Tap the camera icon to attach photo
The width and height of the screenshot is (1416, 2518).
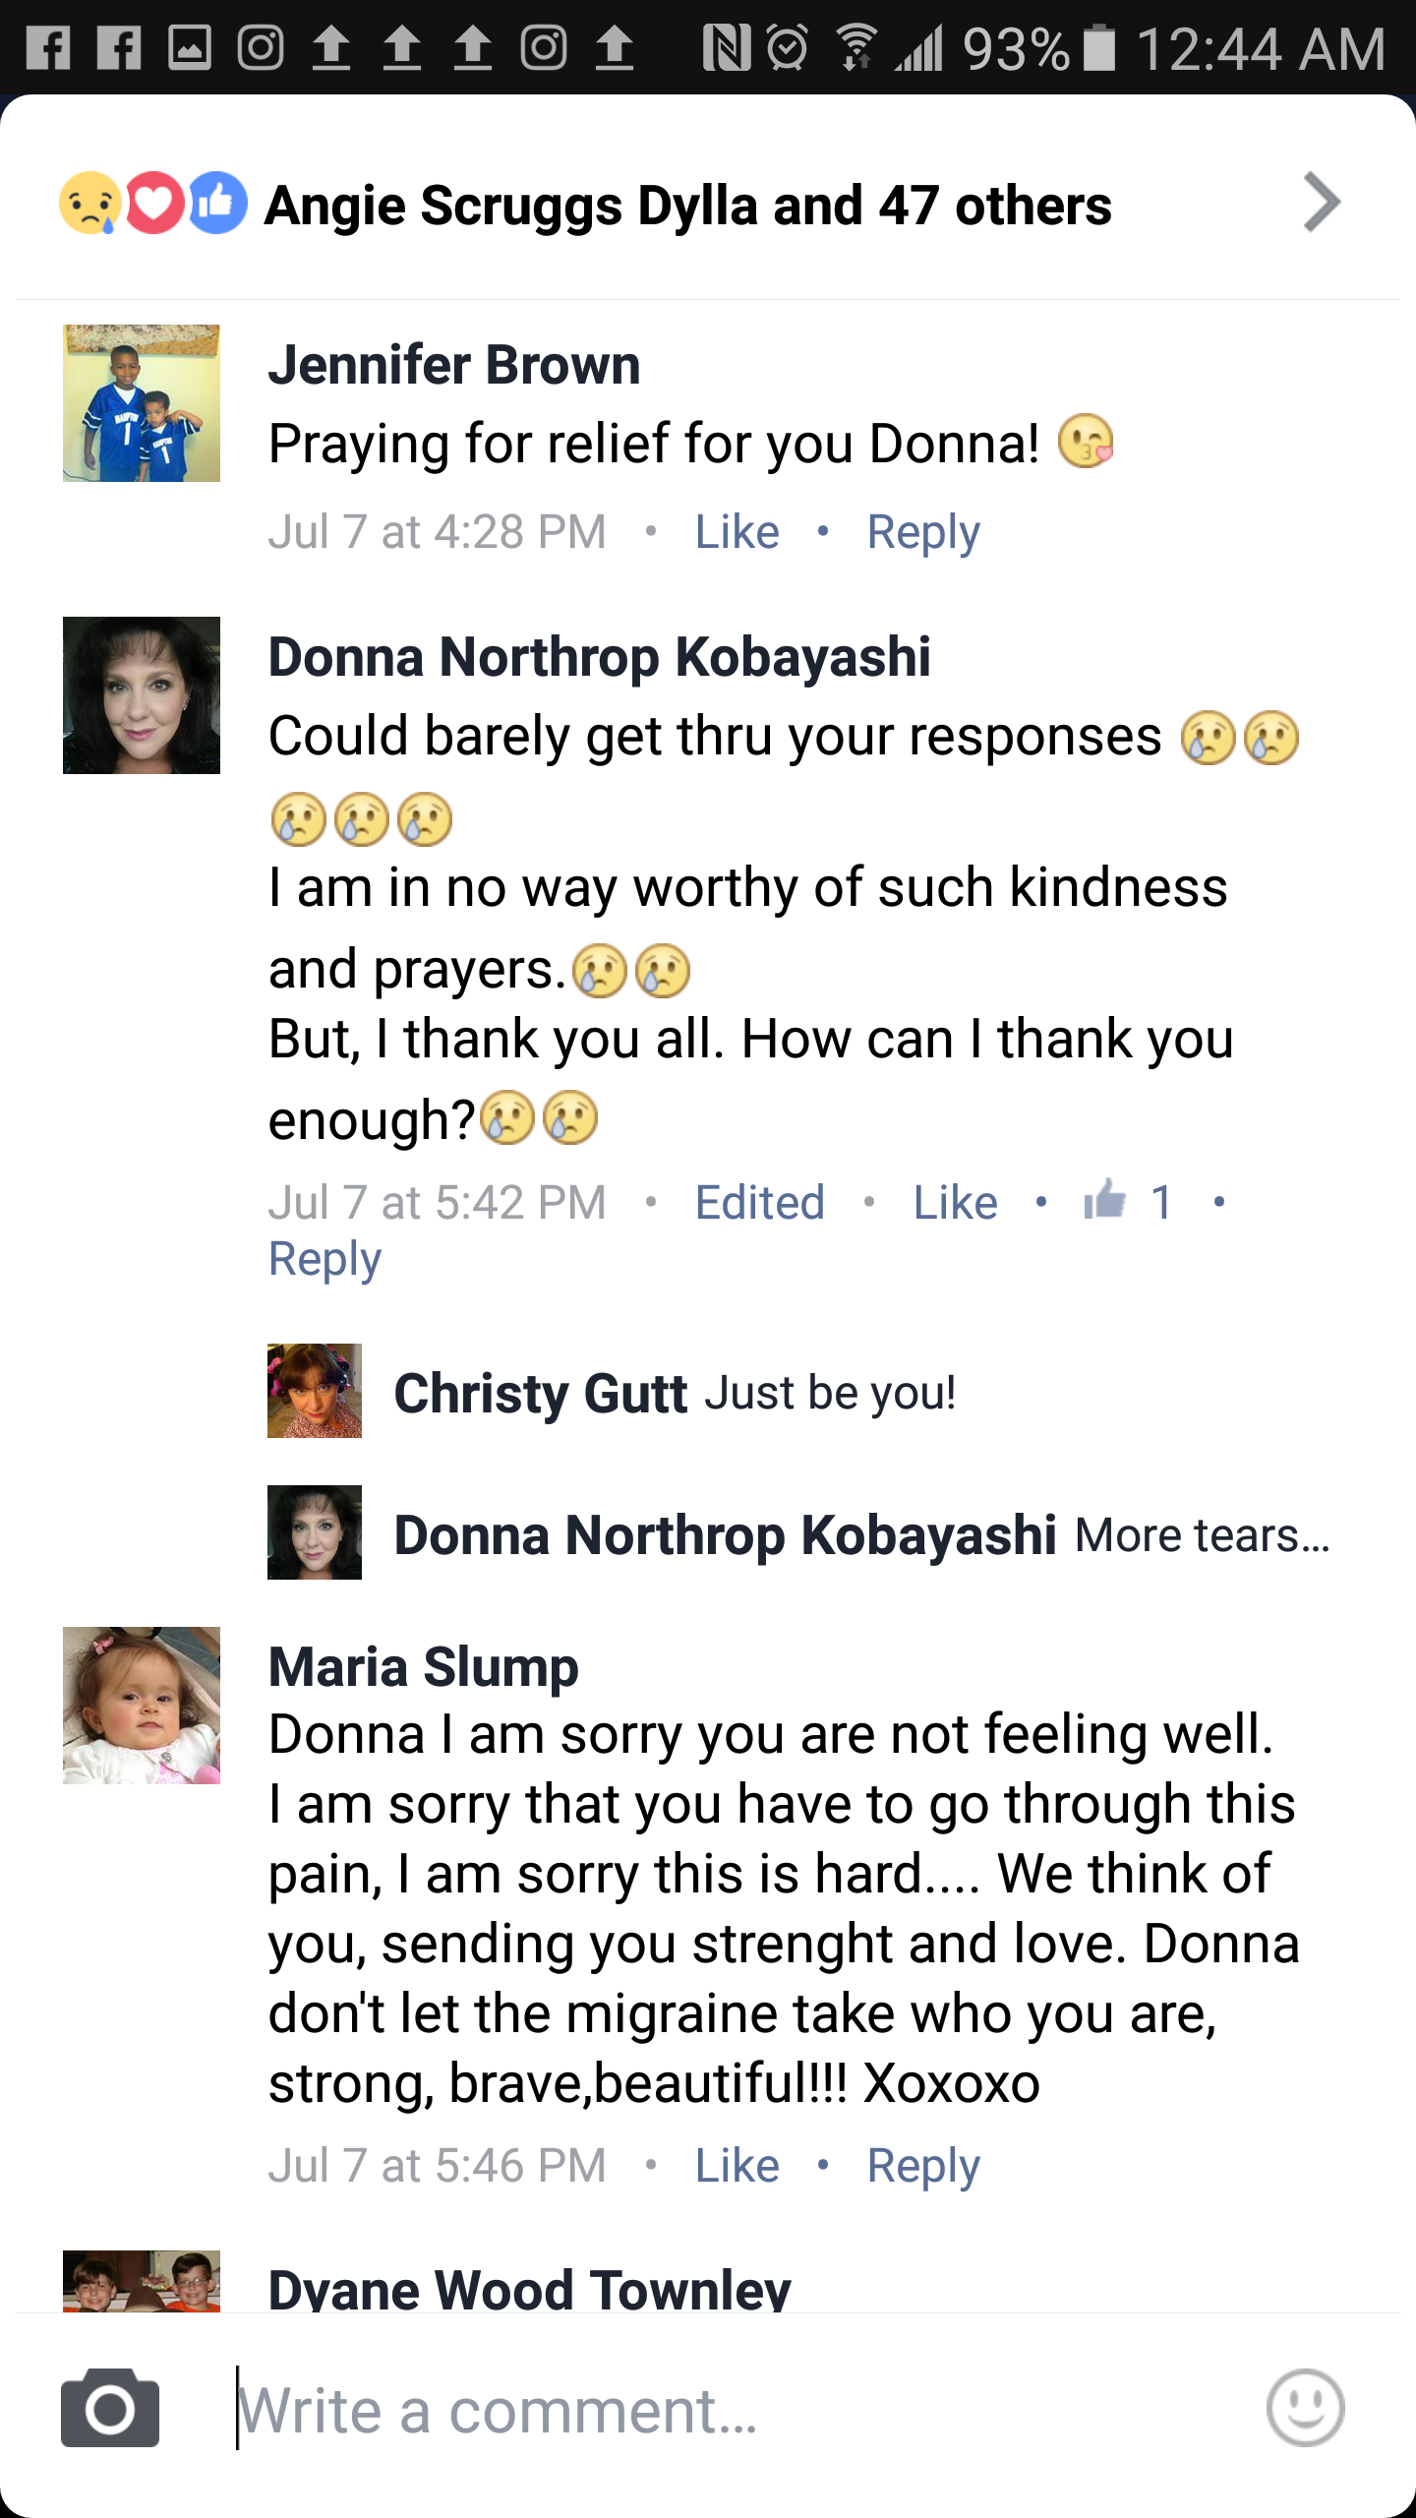110,2408
